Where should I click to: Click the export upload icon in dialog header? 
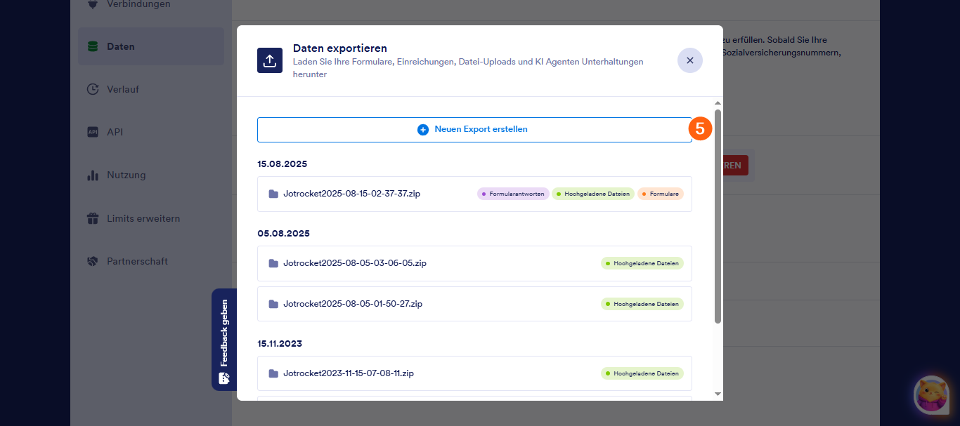(270, 60)
